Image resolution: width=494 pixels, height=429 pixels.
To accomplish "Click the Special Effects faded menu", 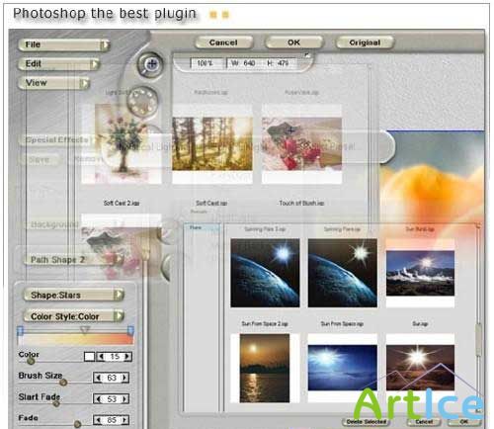I will click(56, 139).
